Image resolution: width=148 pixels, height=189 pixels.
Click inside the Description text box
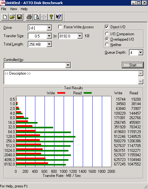coord(71,78)
